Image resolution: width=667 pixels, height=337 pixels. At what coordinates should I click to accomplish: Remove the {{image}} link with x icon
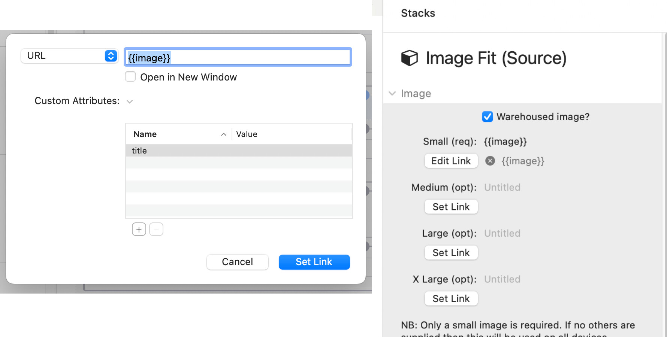(x=490, y=161)
